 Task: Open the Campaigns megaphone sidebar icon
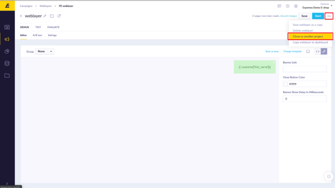point(7,39)
